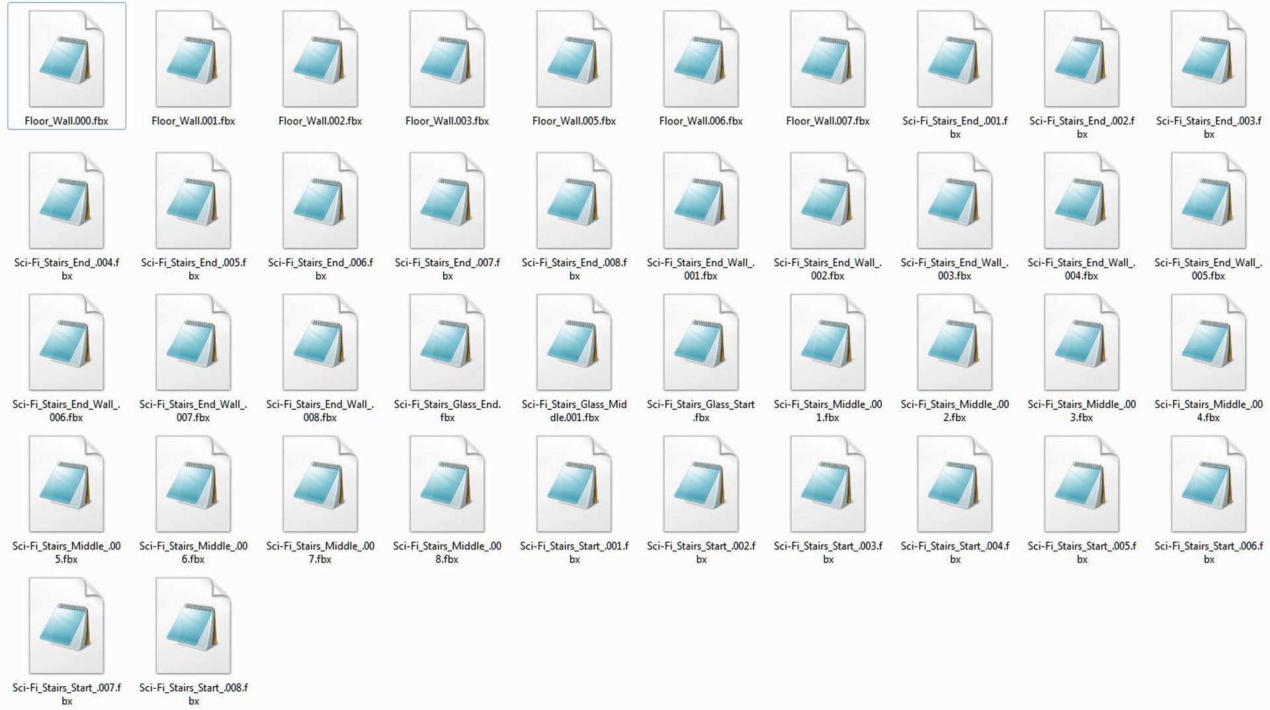Image resolution: width=1270 pixels, height=710 pixels.
Task: Click the filename text "Floor_Wall.003.fbx"
Action: [447, 121]
